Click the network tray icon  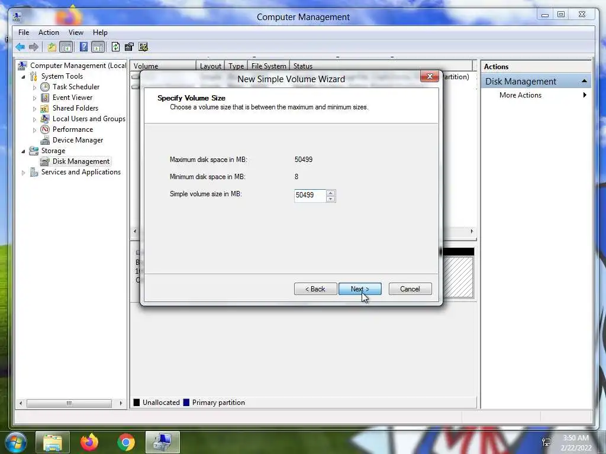click(x=546, y=442)
